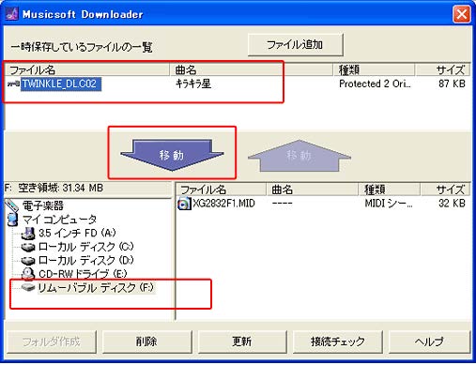Viewport: 476px width, 365px height.
Task: Sort lower list by サイズ column header
Action: pos(445,190)
